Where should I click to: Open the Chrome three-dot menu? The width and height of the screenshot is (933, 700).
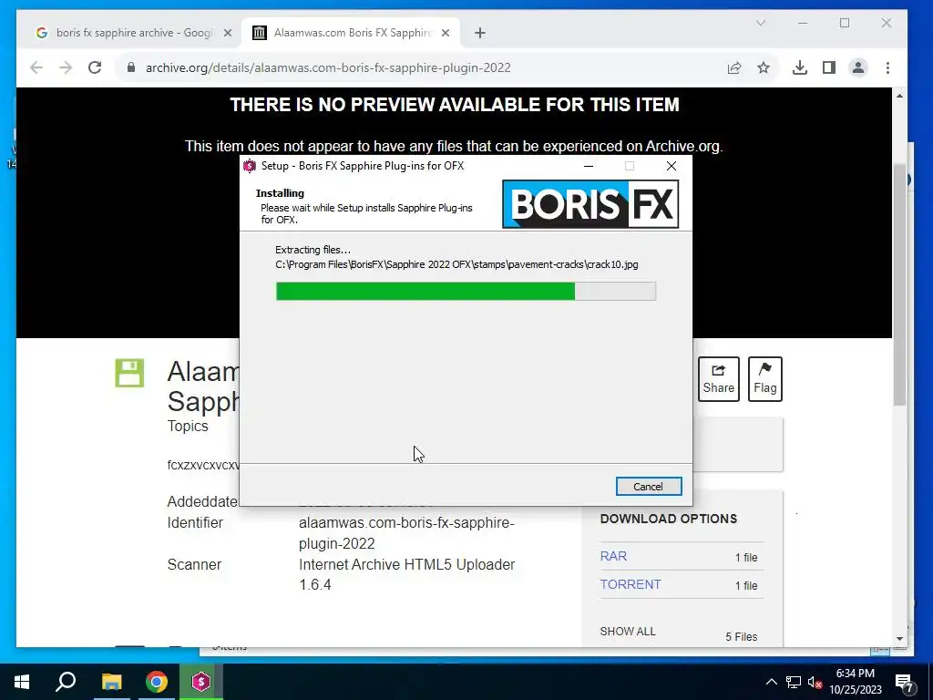887,67
